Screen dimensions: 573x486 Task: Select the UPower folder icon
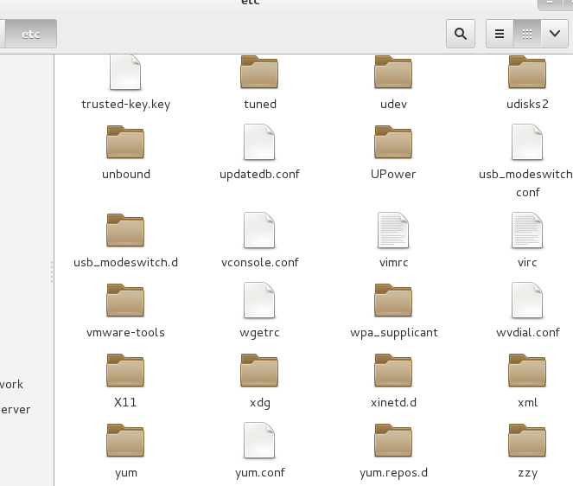coord(393,142)
